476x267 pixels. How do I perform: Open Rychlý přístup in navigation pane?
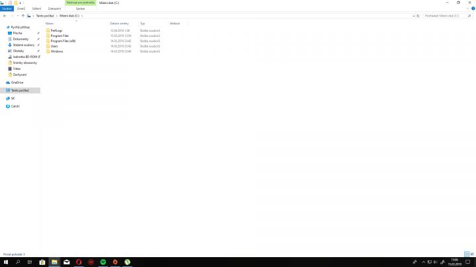(x=20, y=27)
